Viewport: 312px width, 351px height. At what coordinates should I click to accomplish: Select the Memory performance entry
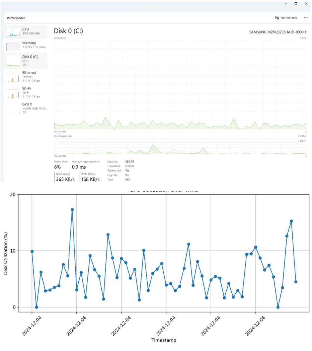[26, 46]
